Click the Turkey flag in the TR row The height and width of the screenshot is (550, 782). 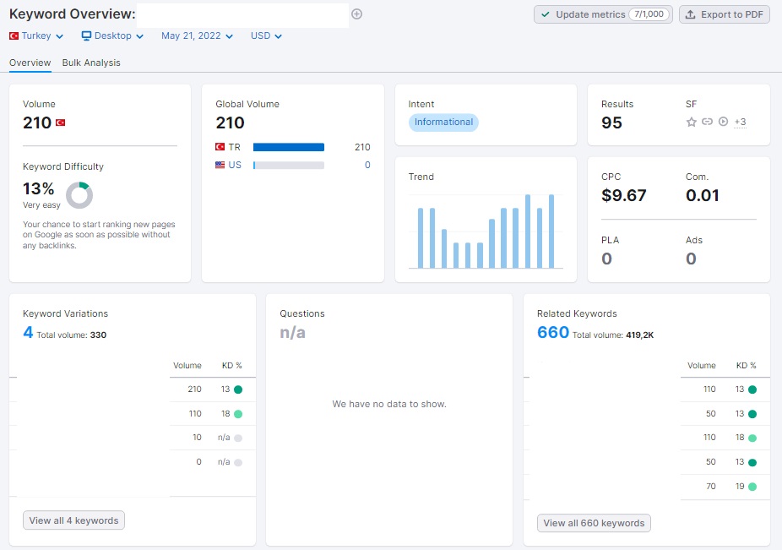[220, 147]
